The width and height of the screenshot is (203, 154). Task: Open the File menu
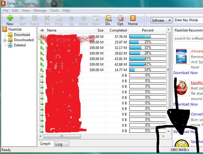pyautogui.click(x=6, y=10)
